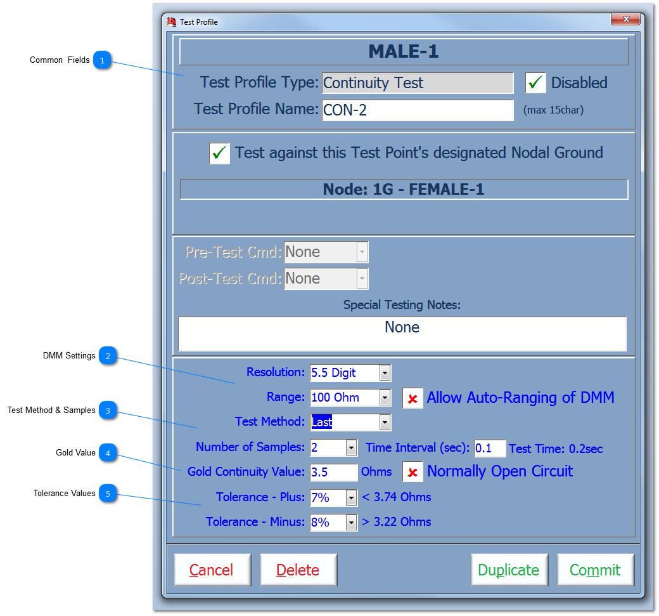Screen dimensions: 659x616
Task: Toggle the Test against Nodal Ground checkbox
Action: click(x=219, y=153)
